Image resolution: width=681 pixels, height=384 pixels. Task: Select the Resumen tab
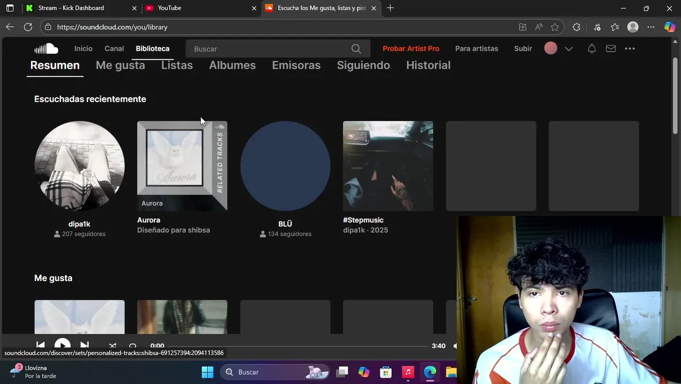click(55, 65)
